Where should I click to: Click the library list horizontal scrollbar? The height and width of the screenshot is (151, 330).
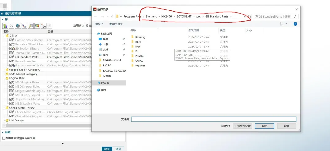[x=46, y=125]
